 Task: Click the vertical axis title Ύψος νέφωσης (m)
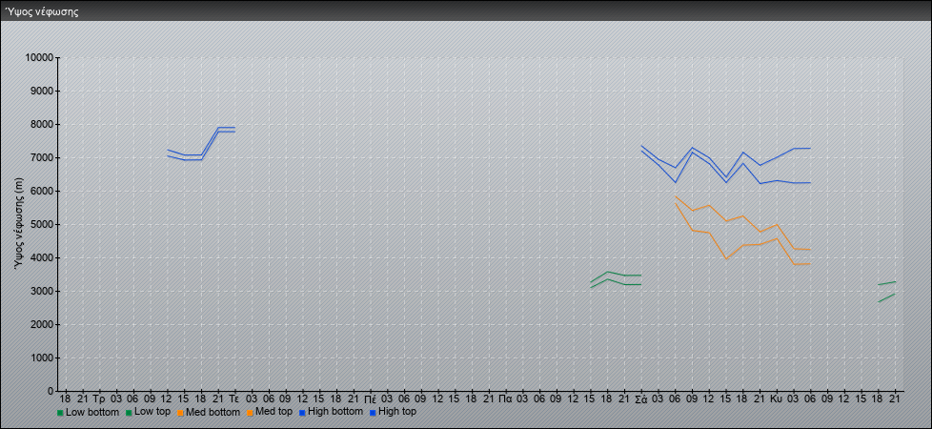[x=21, y=224]
